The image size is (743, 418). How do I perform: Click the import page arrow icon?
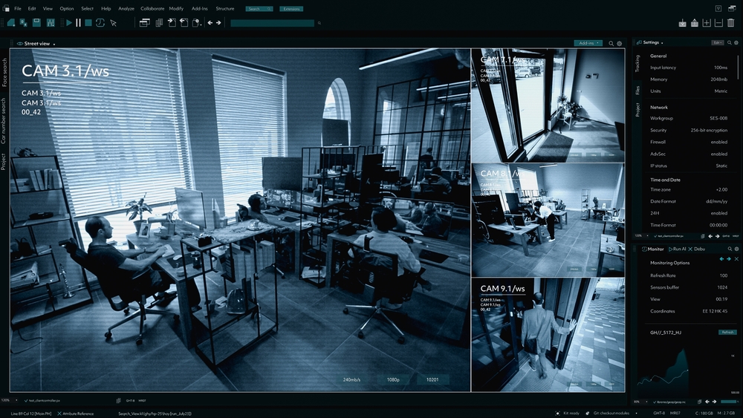(x=172, y=22)
